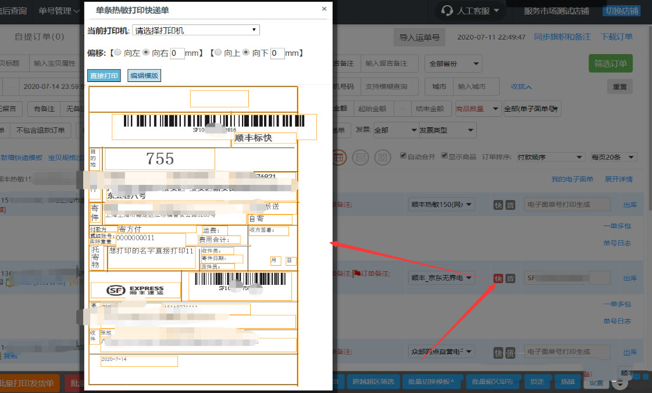Open the 请选择打印机 printer dropdown
Viewport: 652px width, 393px height.
(x=196, y=30)
